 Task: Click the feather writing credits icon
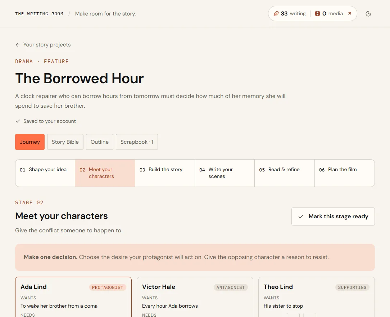click(x=276, y=13)
